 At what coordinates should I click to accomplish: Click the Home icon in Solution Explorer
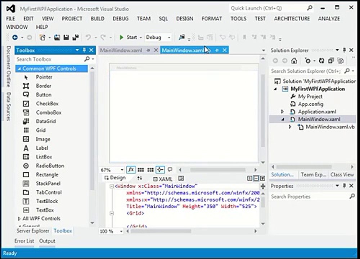(294, 60)
